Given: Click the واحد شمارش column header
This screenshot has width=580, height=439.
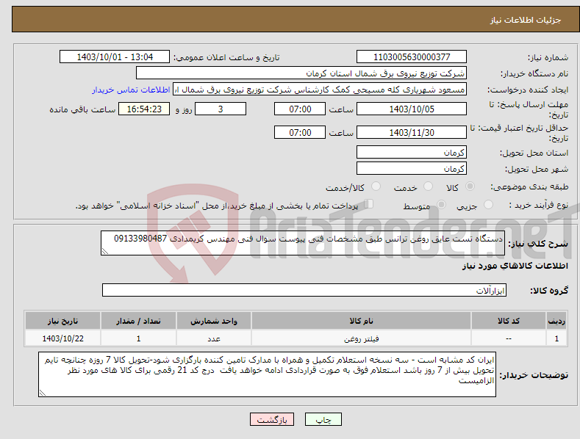Looking at the screenshot, I should coord(214,321).
